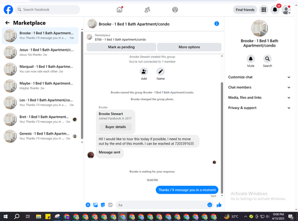The image size is (298, 221).
Task: Open taskbar clock showing 10:00 PM
Action: (x=278, y=216)
